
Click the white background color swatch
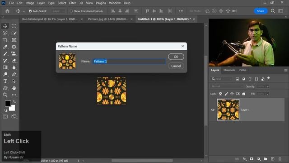click(12, 108)
